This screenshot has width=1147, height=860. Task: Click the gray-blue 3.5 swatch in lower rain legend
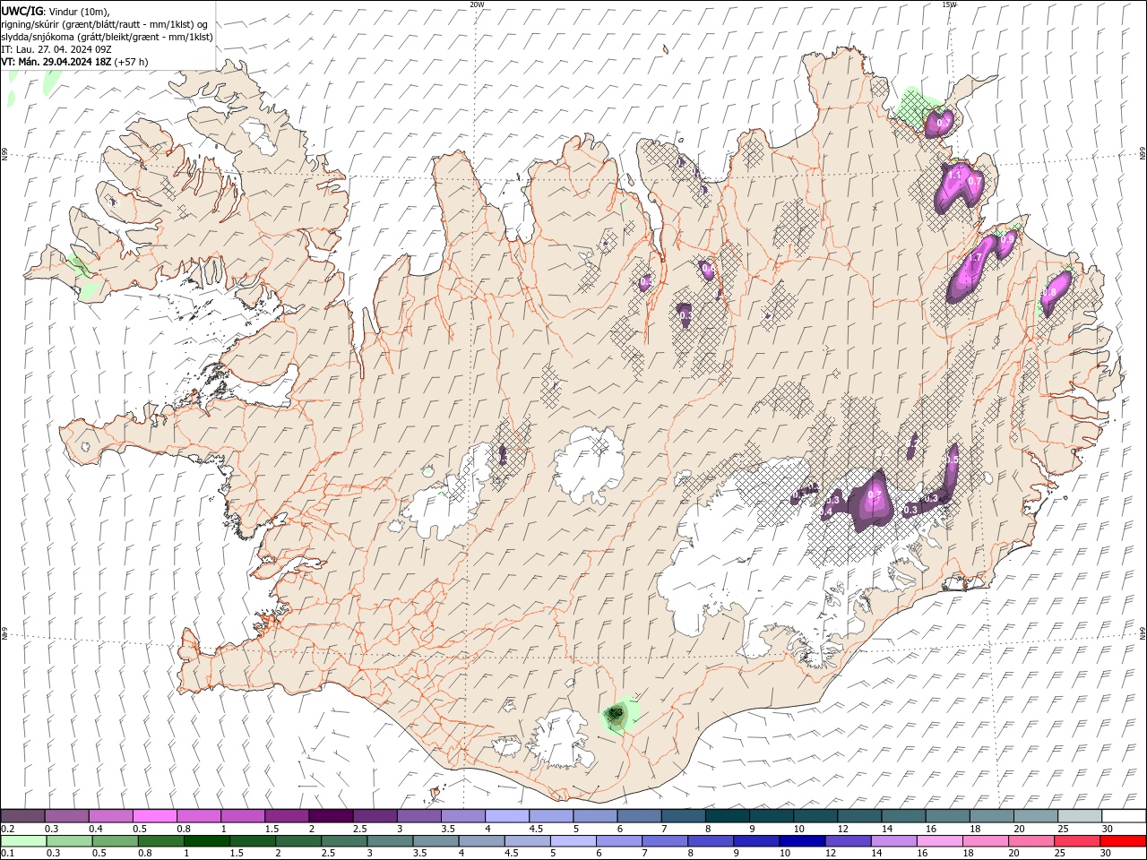(x=436, y=841)
